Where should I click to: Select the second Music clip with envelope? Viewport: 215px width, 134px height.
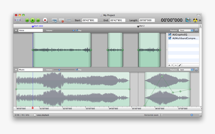click(x=167, y=89)
